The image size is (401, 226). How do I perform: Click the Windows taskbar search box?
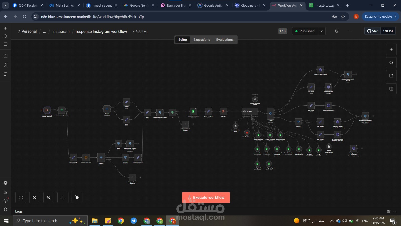[50, 221]
